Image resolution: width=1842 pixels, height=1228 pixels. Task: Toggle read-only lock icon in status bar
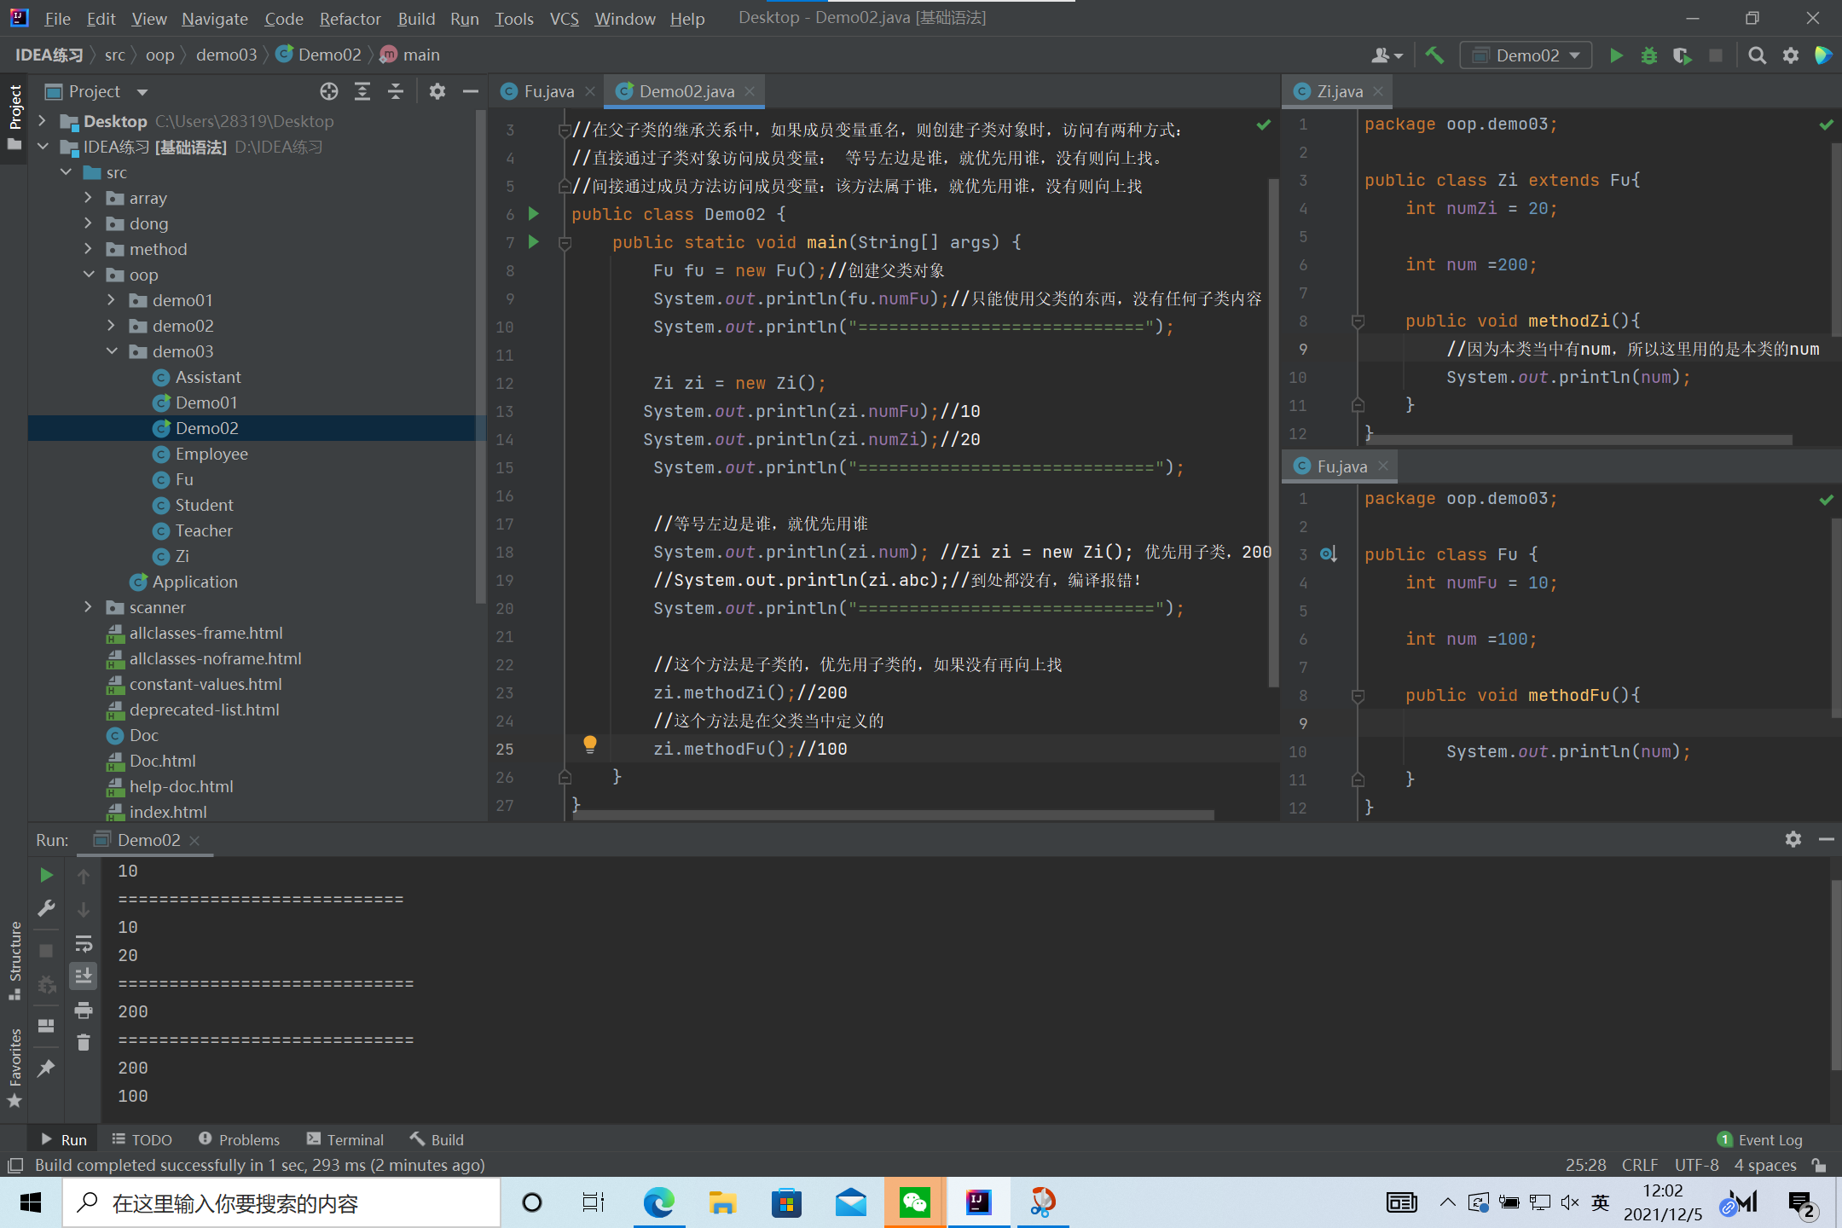pyautogui.click(x=1820, y=1165)
